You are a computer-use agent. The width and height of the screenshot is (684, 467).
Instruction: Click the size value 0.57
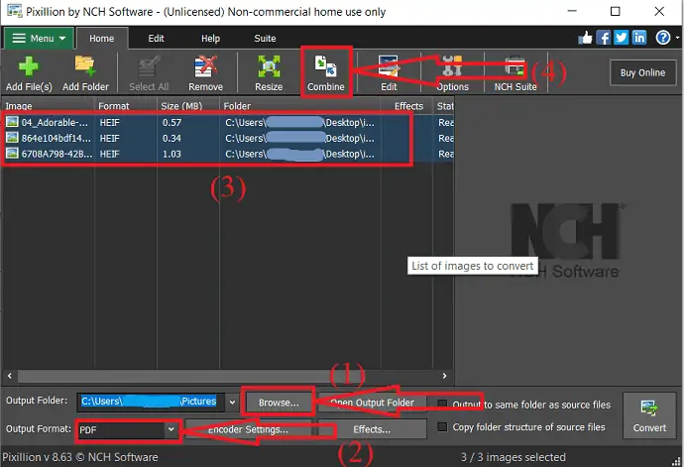coord(171,122)
